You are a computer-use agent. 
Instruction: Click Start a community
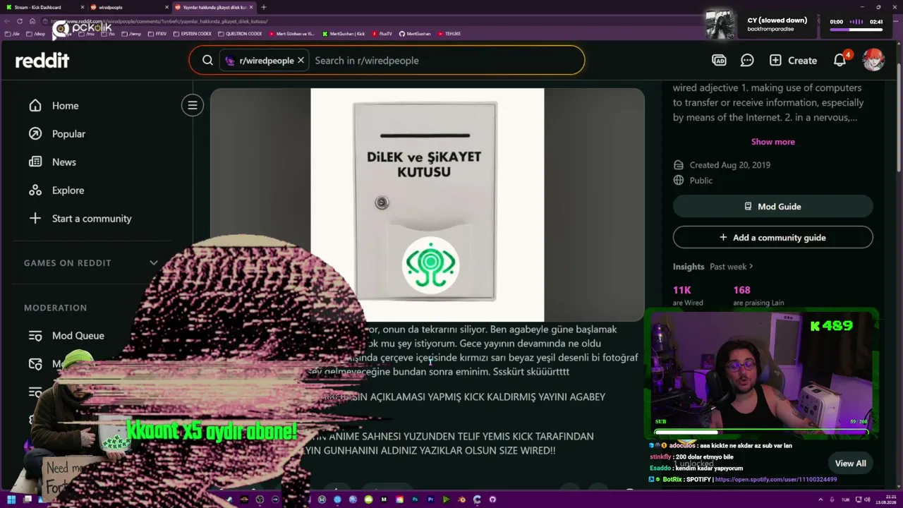90,219
